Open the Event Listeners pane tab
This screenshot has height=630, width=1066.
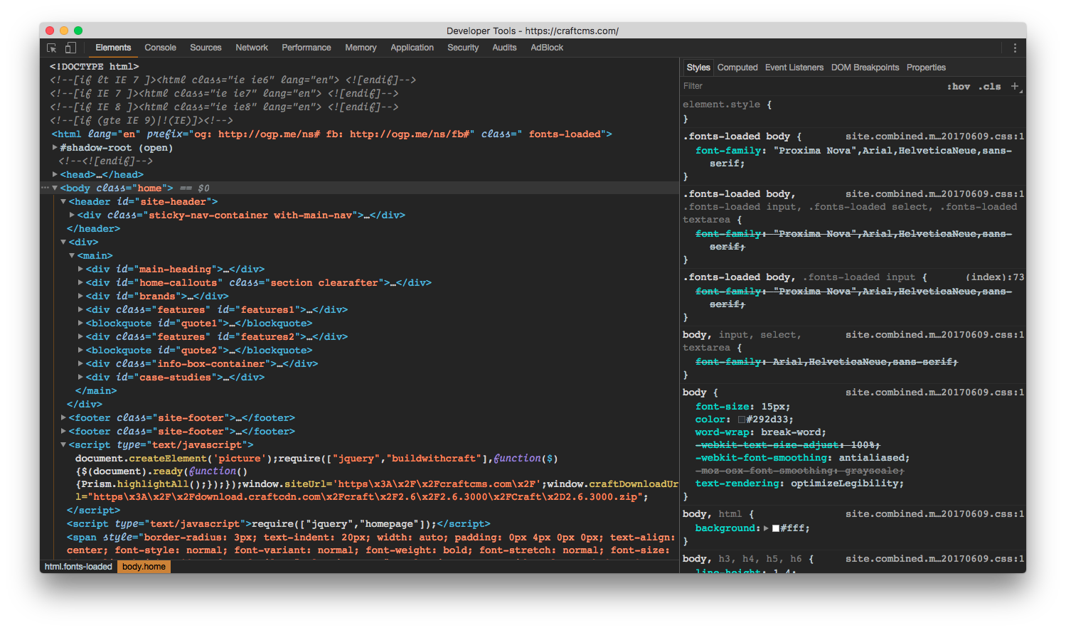pos(794,68)
